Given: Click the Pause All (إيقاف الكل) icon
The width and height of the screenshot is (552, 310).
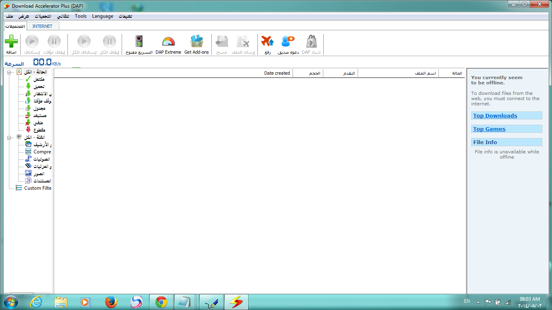Looking at the screenshot, I should pyautogui.click(x=110, y=41).
